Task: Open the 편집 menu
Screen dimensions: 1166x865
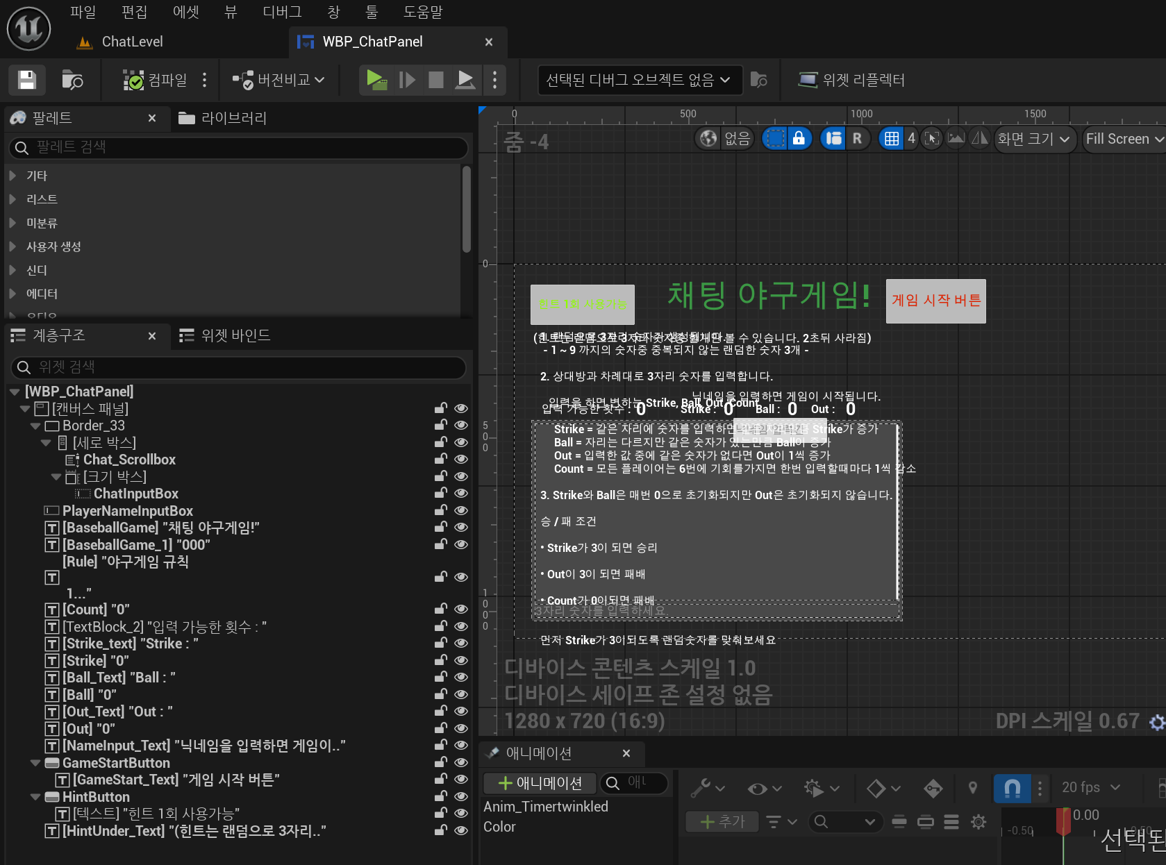Action: coord(135,12)
